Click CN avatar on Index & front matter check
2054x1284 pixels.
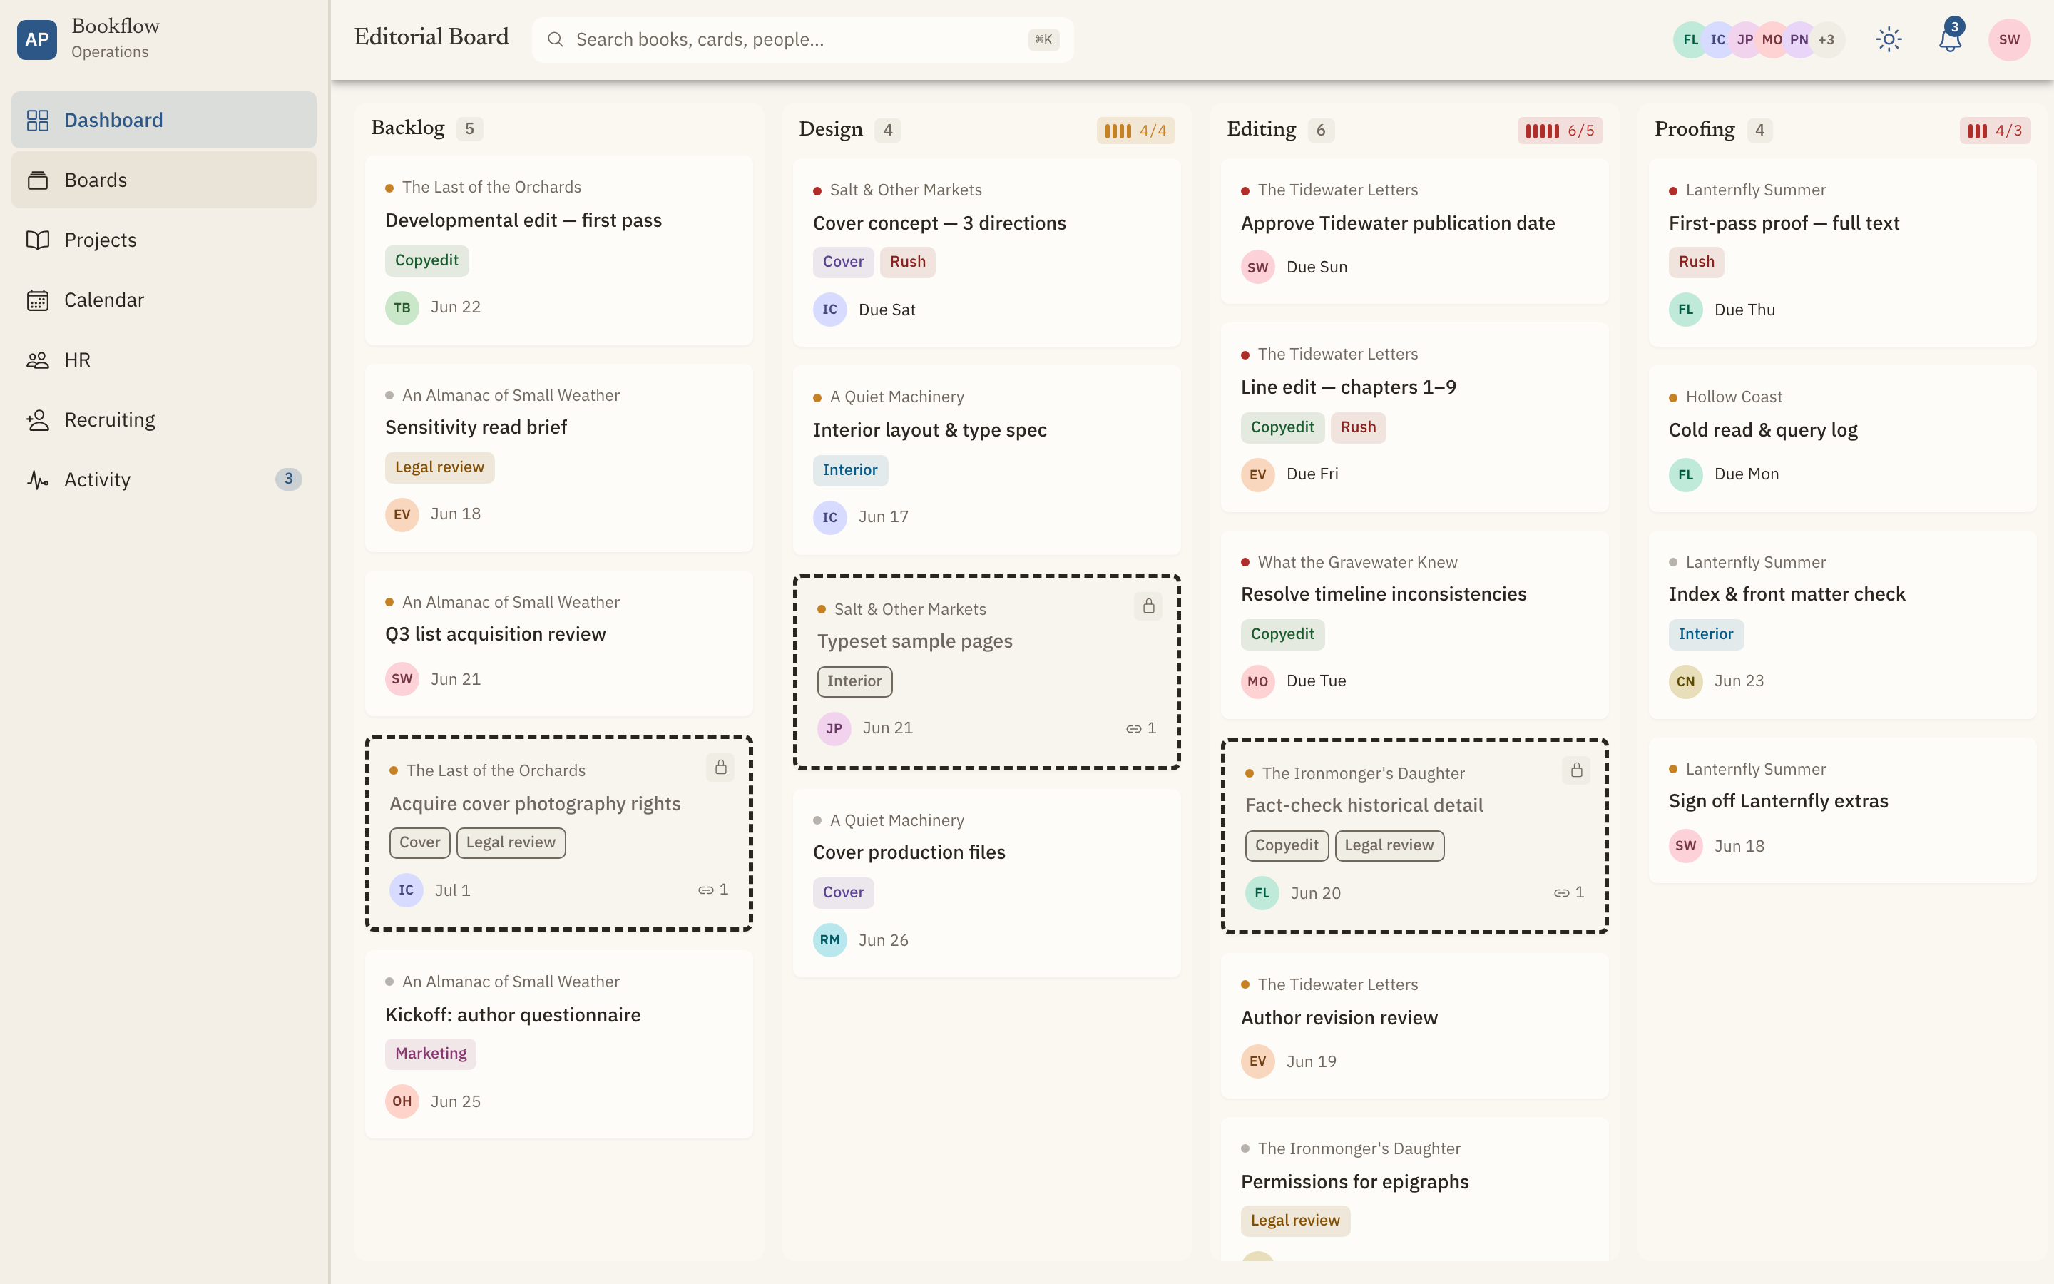[1686, 681]
